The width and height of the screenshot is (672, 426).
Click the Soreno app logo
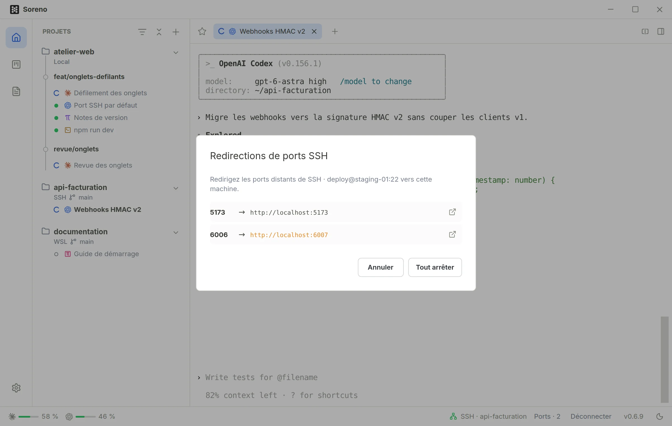pos(15,9)
